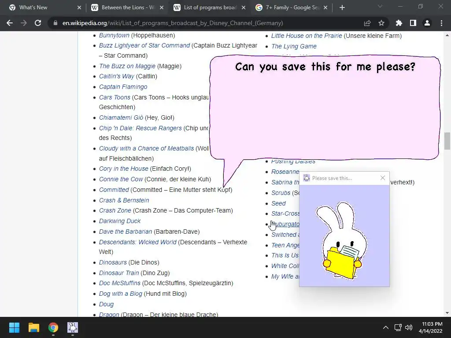
Task: Switch to 7+ Family Google Search tab
Action: [x=292, y=7]
